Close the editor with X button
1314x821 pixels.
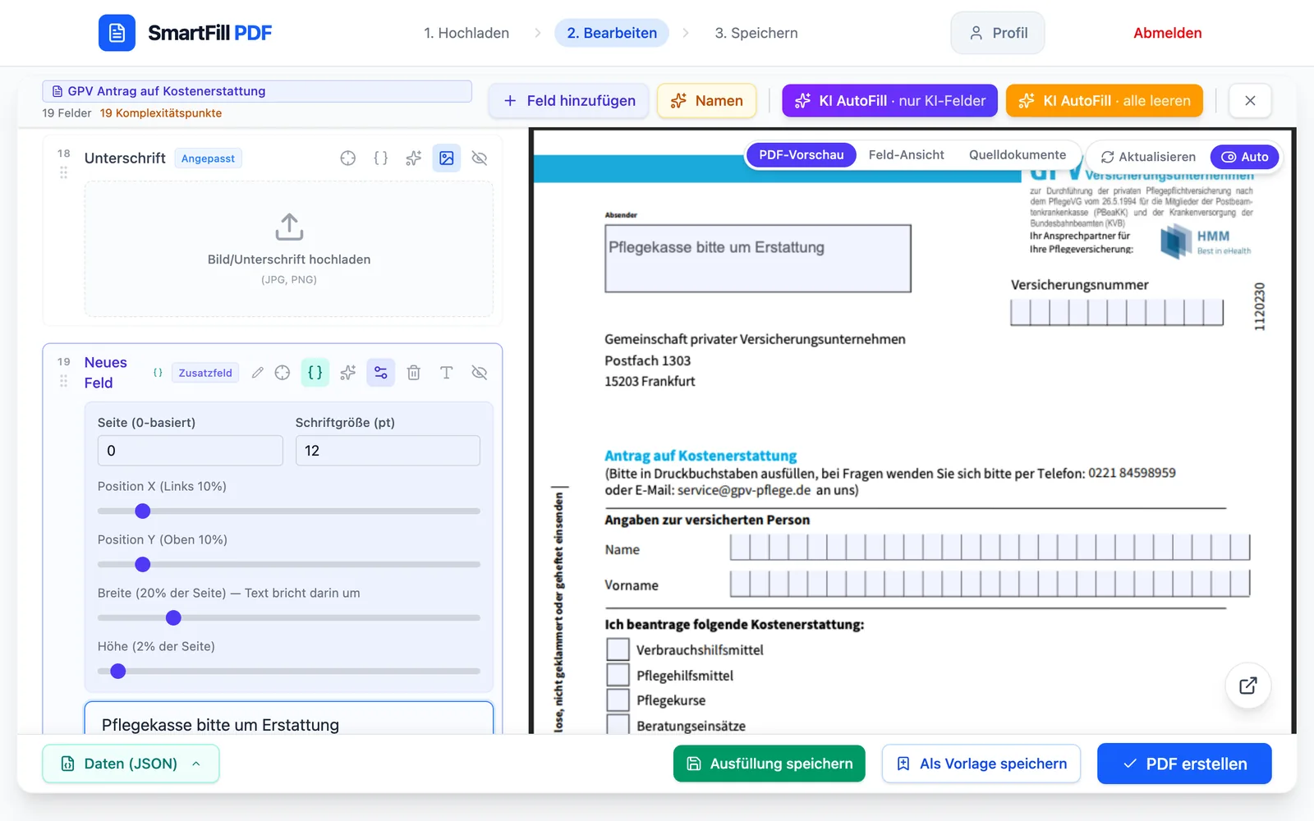[x=1250, y=100]
